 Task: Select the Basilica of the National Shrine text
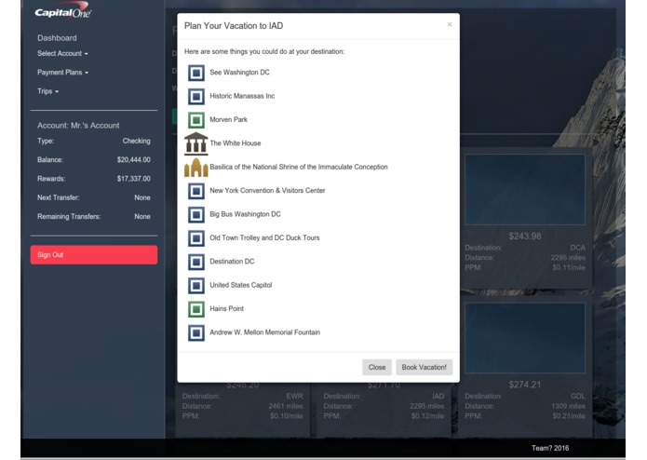(298, 167)
